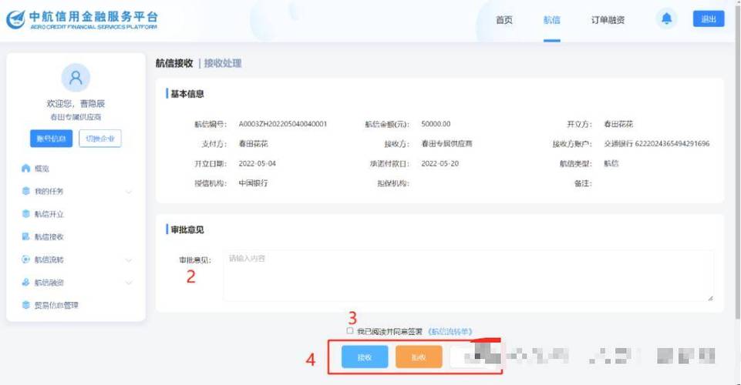Screen dimensions: 741x385
Task: Click the 航信接收 sidebar icon
Action: (x=25, y=236)
